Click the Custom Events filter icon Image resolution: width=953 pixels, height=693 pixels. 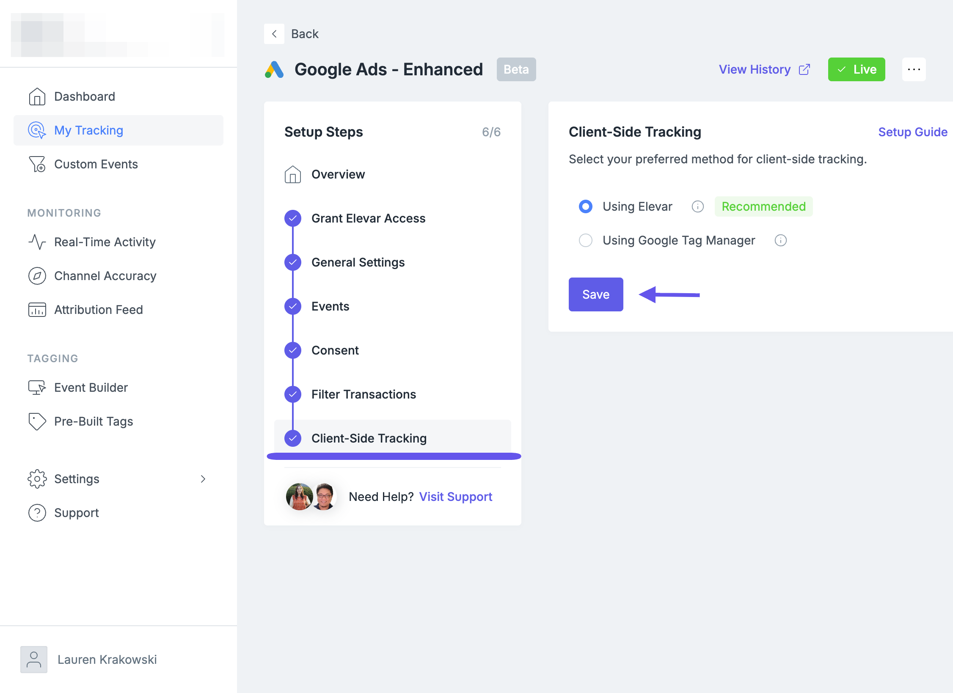37,164
